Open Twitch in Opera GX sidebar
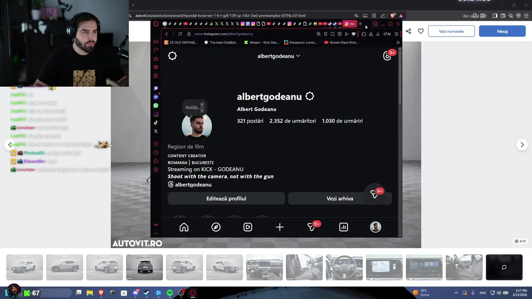Viewport: 532px width, 299px height. [156, 88]
